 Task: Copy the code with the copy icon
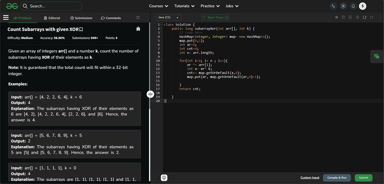(x=343, y=17)
